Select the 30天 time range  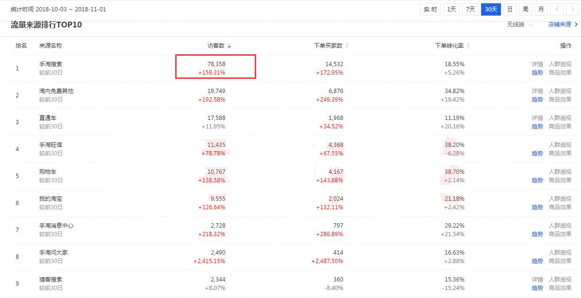[491, 9]
